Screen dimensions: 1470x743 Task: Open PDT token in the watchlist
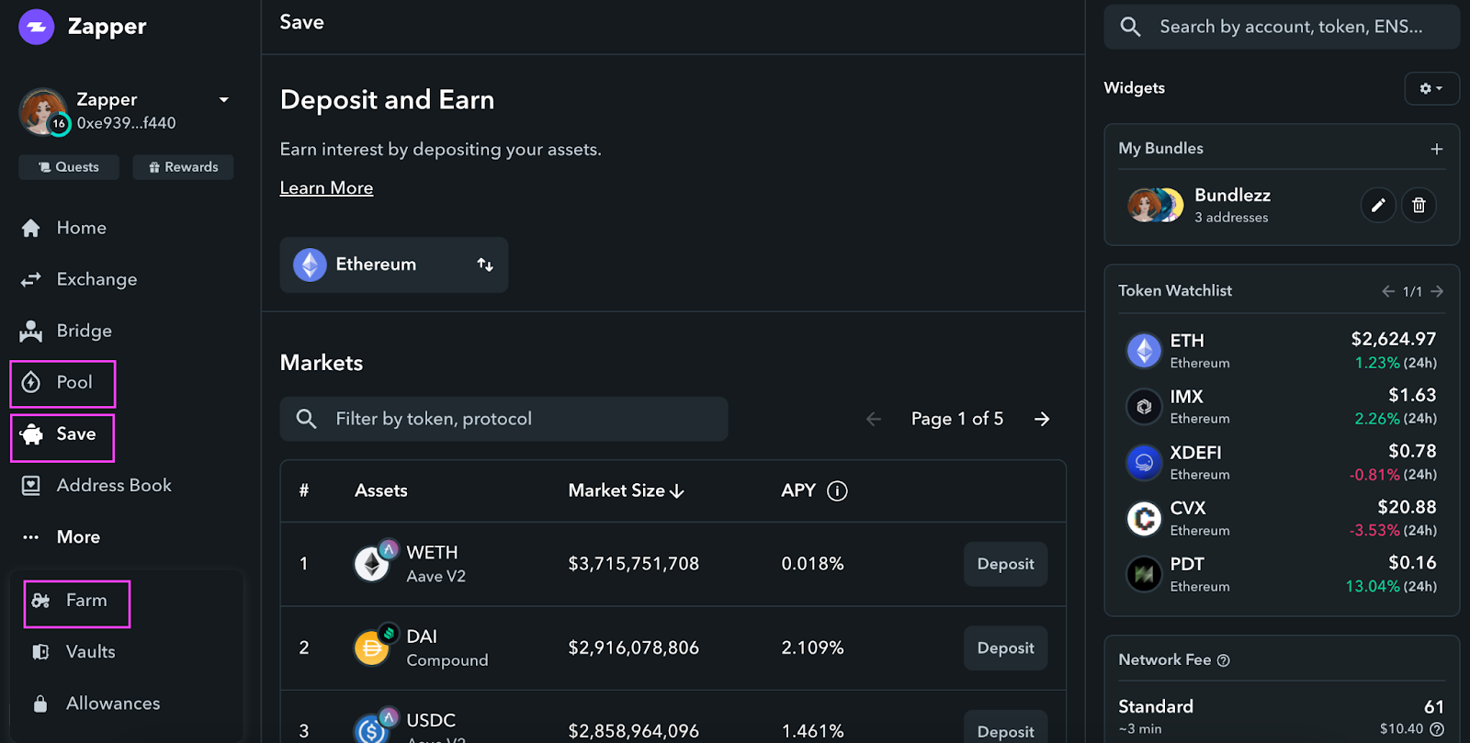point(1282,575)
